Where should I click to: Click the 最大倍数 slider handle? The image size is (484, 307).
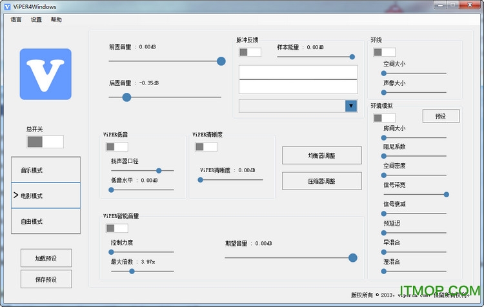pyautogui.click(x=132, y=272)
